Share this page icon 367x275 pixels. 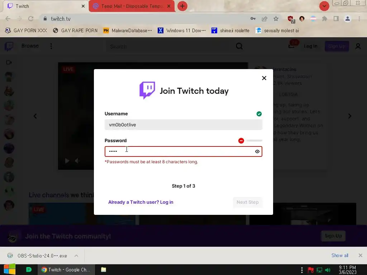(x=264, y=19)
